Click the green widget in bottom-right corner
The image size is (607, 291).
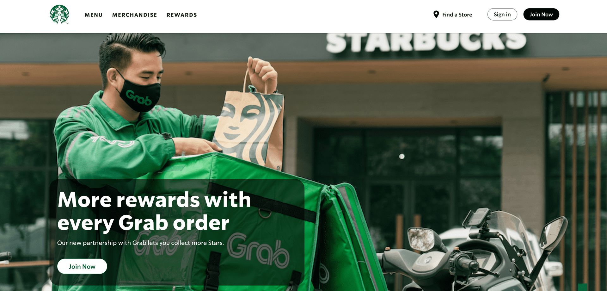point(583,287)
